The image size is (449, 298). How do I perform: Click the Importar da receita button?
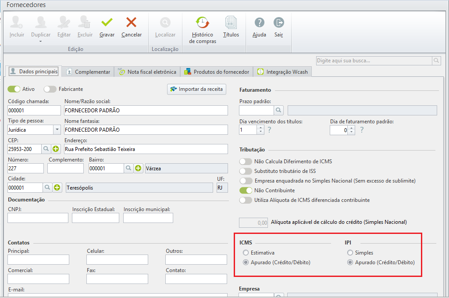coord(196,89)
